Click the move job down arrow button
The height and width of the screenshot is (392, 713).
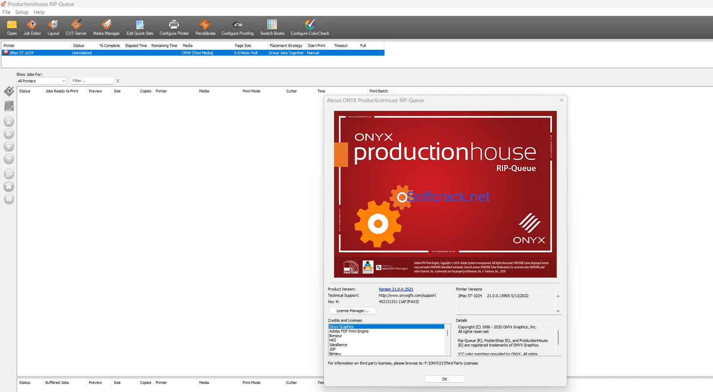[x=9, y=146]
